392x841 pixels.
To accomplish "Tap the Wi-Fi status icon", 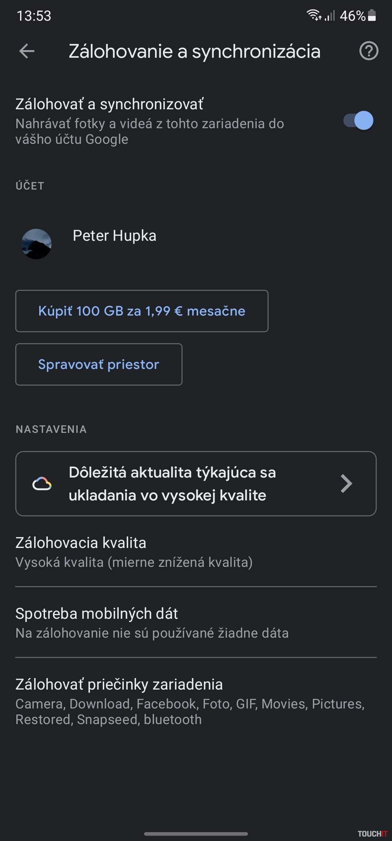I will 314,15.
